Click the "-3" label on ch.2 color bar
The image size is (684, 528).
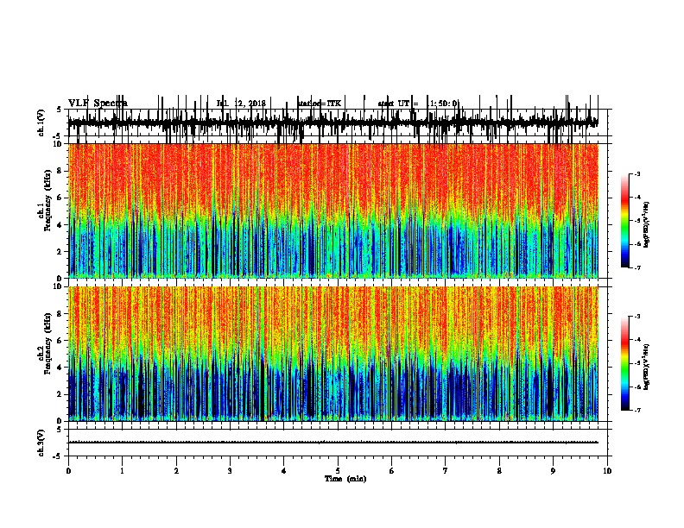[x=636, y=317]
